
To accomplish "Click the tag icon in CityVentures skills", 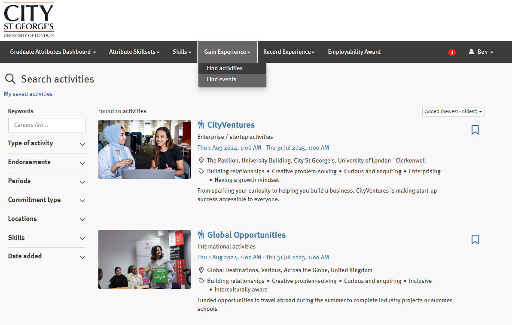I will pyautogui.click(x=201, y=172).
